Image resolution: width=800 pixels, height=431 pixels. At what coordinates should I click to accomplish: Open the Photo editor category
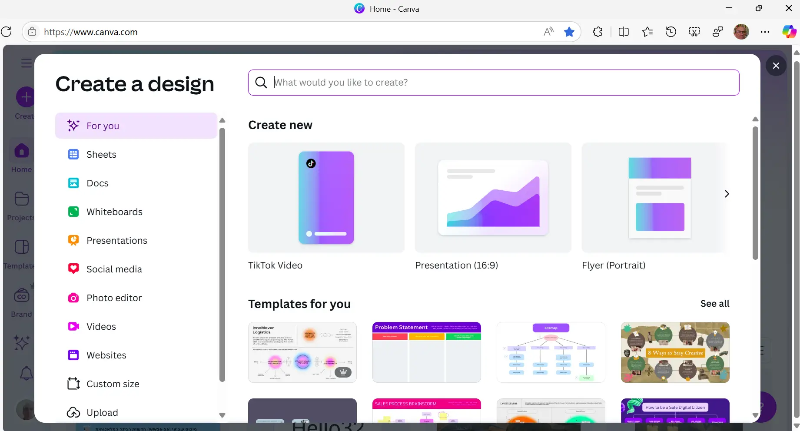136,298
